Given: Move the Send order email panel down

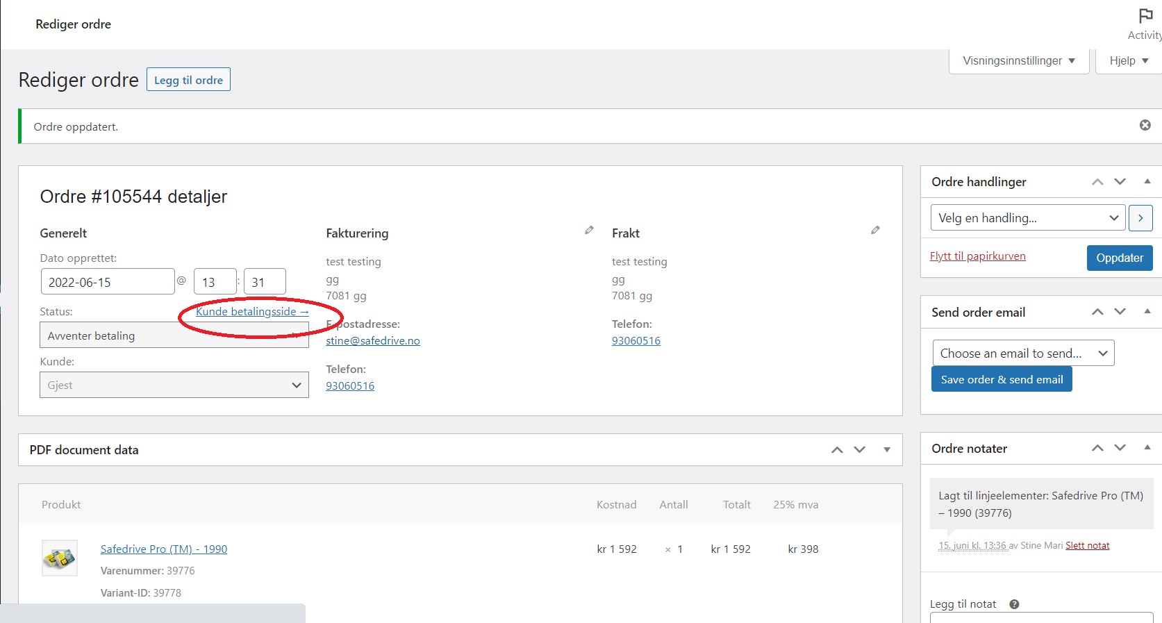Looking at the screenshot, I should [1120, 312].
